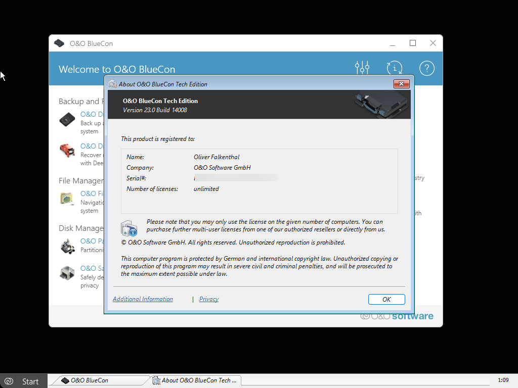The height and width of the screenshot is (388, 518).
Task: Click the O&O SafeErase shredder icon
Action: (x=67, y=273)
